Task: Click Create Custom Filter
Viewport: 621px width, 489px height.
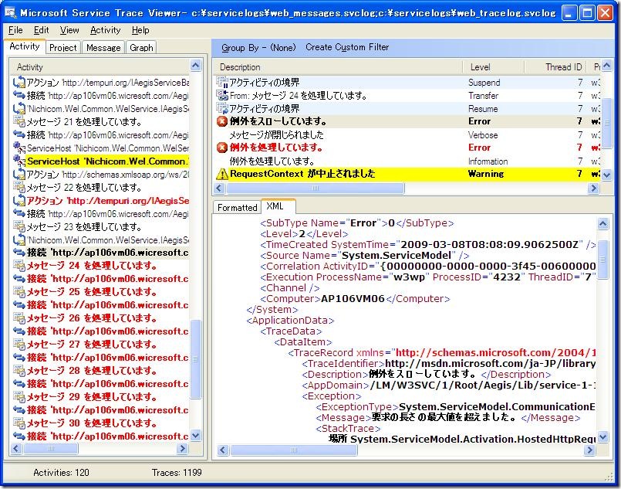Action: pyautogui.click(x=347, y=47)
